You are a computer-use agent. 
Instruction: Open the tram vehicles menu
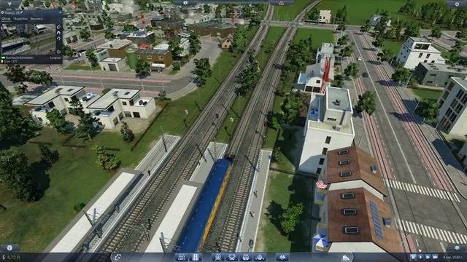[232, 257]
